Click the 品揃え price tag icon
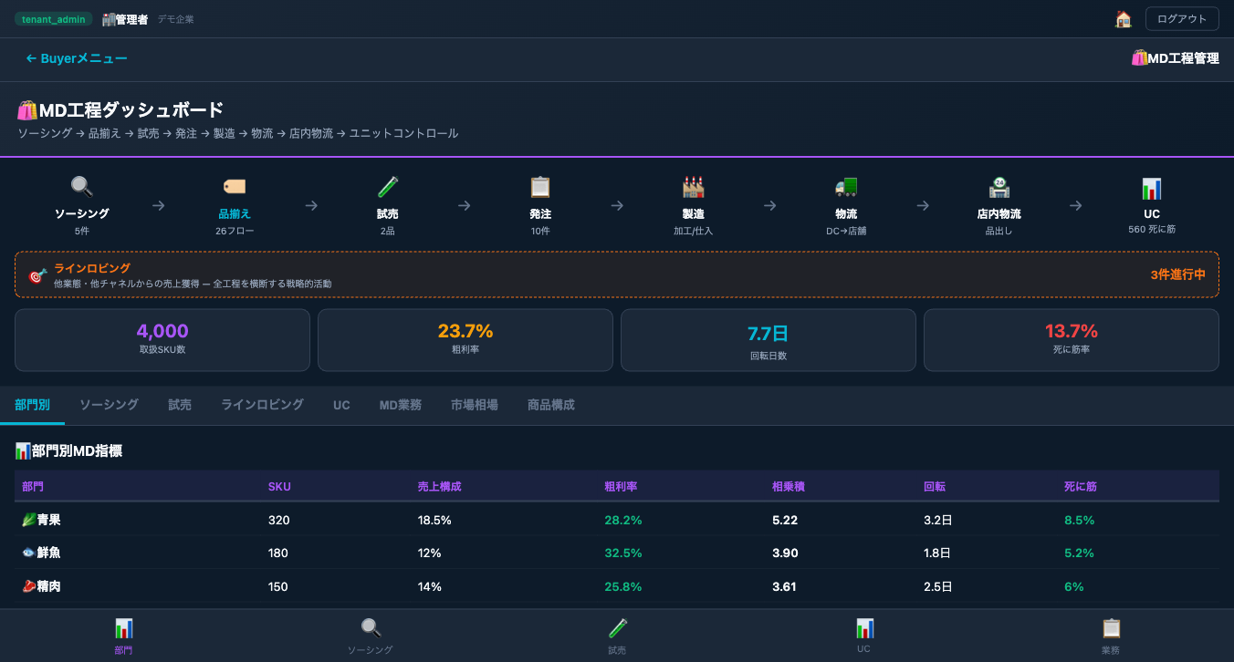Viewport: 1234px width, 662px height. [x=234, y=187]
